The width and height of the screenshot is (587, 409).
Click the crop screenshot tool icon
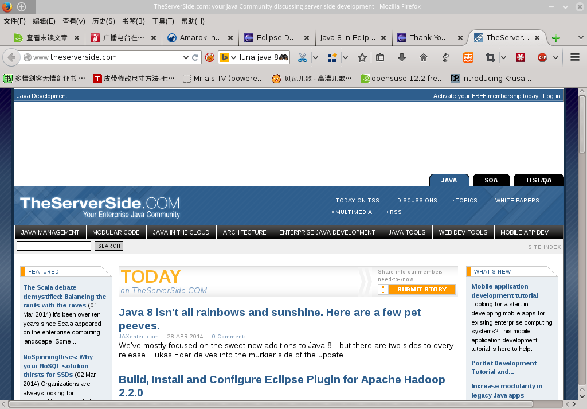(490, 57)
